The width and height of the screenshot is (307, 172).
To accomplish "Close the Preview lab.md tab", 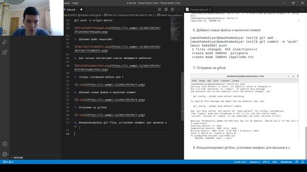I will (x=210, y=10).
